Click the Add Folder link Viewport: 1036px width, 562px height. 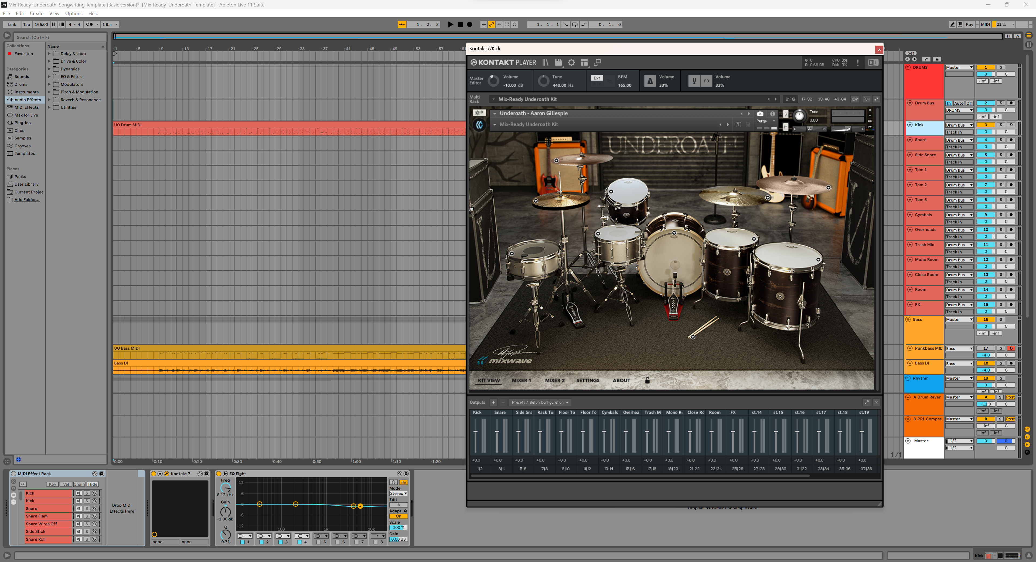27,200
